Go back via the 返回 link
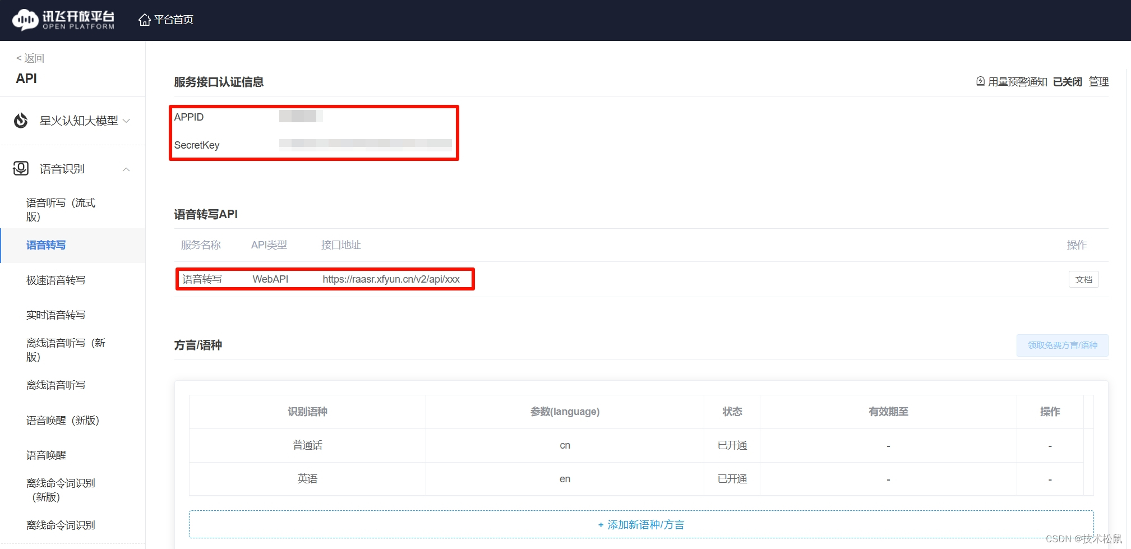This screenshot has height=549, width=1131. 30,58
